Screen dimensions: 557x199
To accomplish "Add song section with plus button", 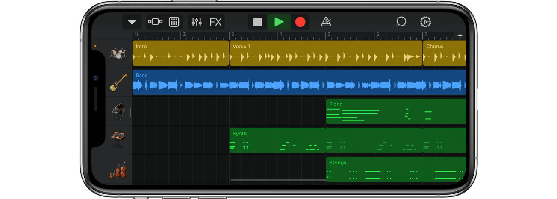I will point(460,36).
